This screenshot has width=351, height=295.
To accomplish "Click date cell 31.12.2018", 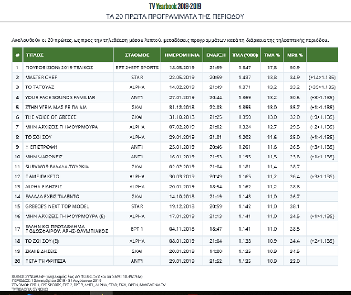I will click(x=182, y=108).
